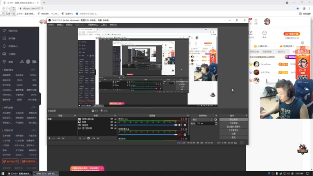The height and width of the screenshot is (176, 313).
Task: Move scene up with the Scenes up arrow
Action: [x=59, y=138]
